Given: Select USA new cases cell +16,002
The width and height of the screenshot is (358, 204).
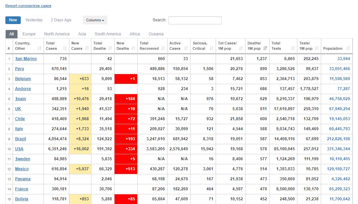Looking at the screenshot, I should pyautogui.click(x=80, y=149).
